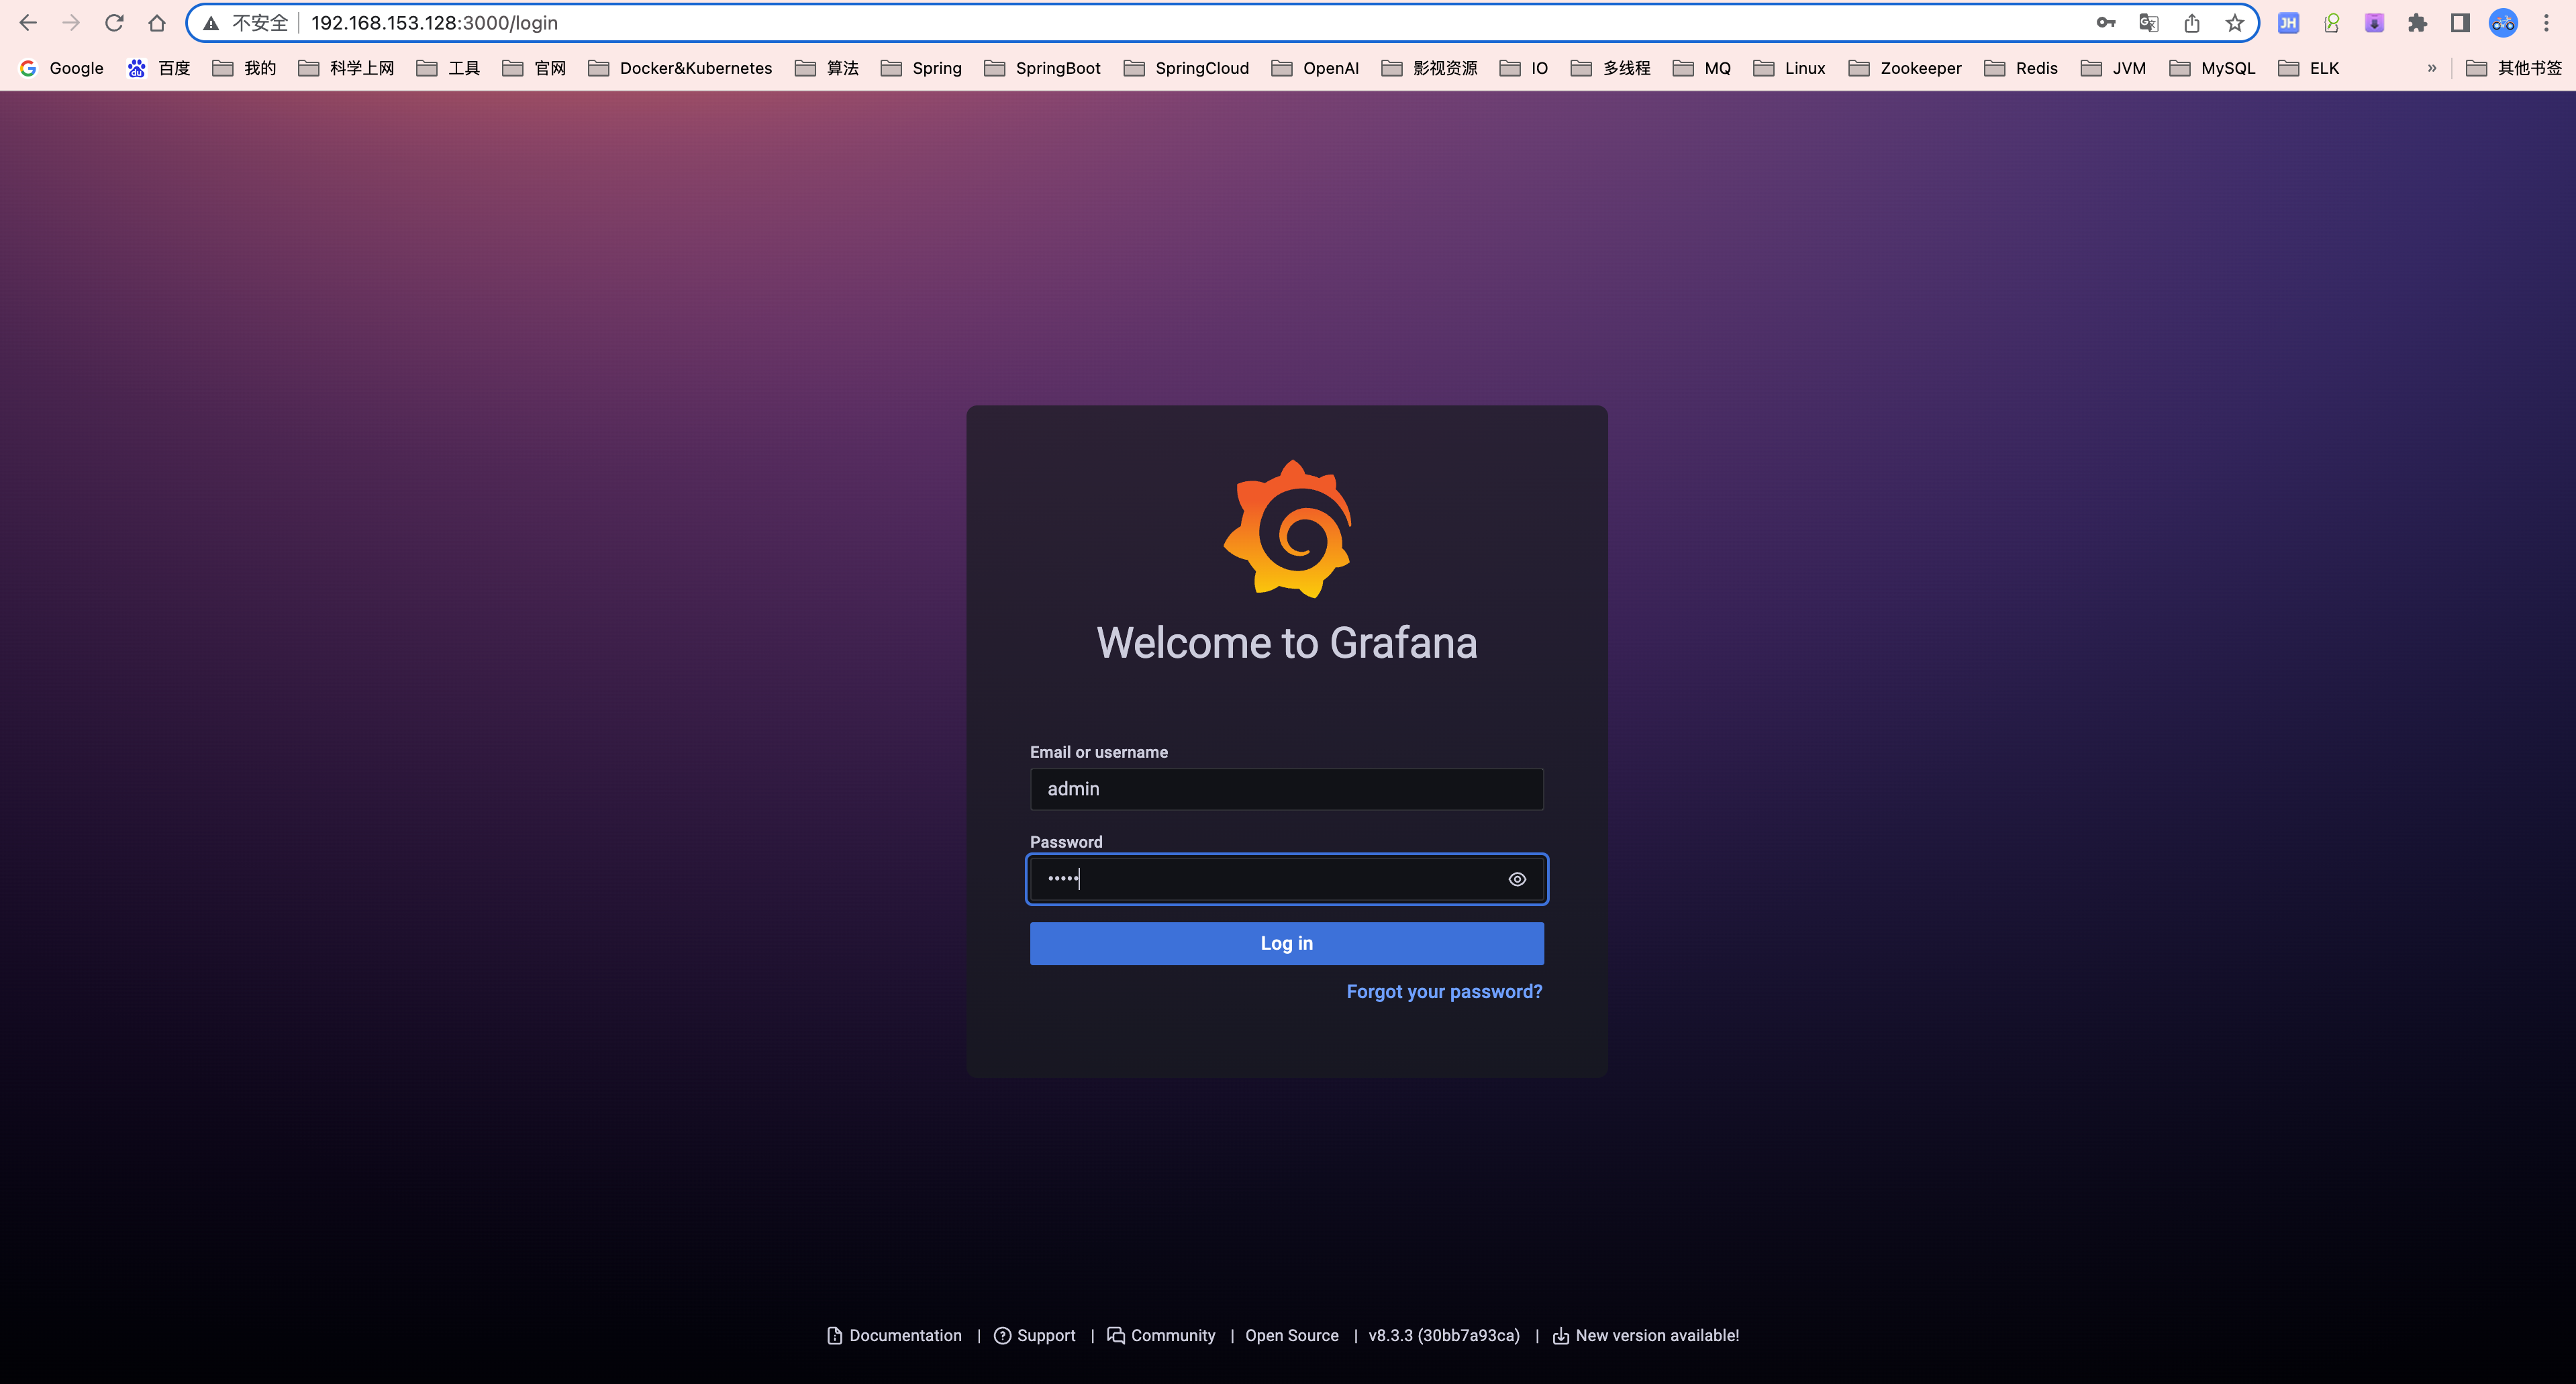Click the Email or username field
Image resolution: width=2576 pixels, height=1384 pixels.
(x=1286, y=789)
